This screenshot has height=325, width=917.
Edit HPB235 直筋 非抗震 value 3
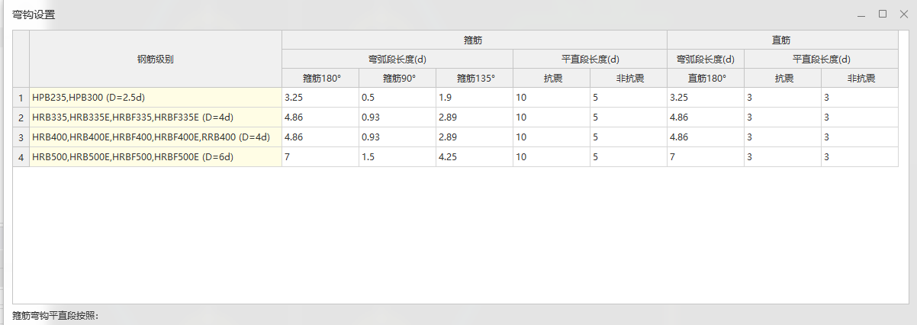click(860, 98)
